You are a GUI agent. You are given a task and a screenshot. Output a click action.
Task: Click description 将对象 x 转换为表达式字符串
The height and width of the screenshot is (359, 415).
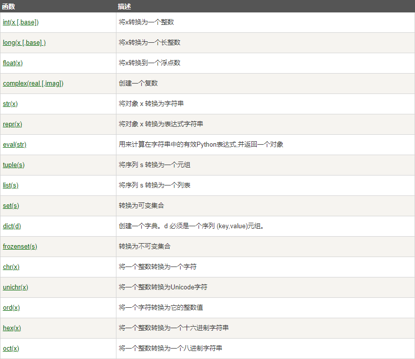(x=161, y=124)
